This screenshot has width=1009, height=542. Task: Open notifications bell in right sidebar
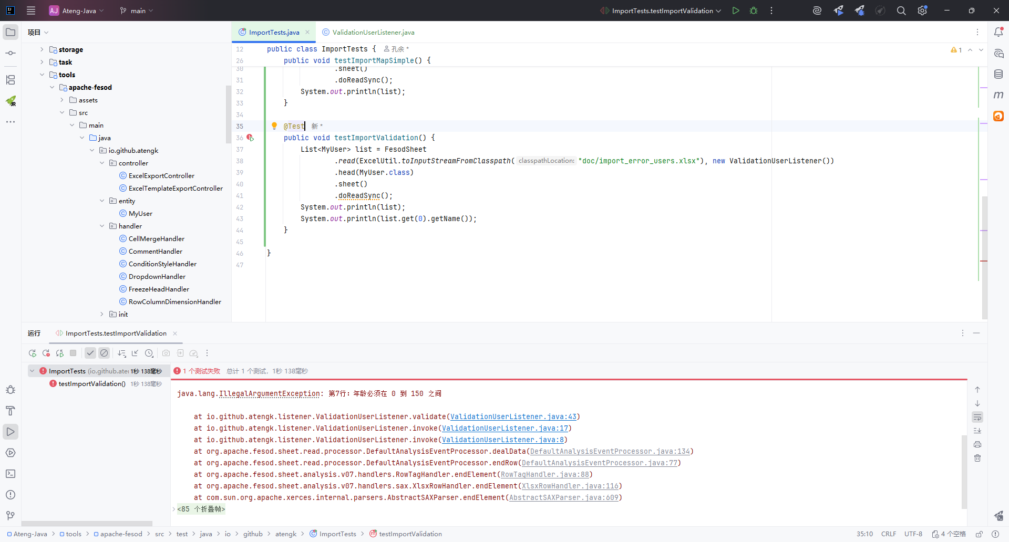(998, 32)
